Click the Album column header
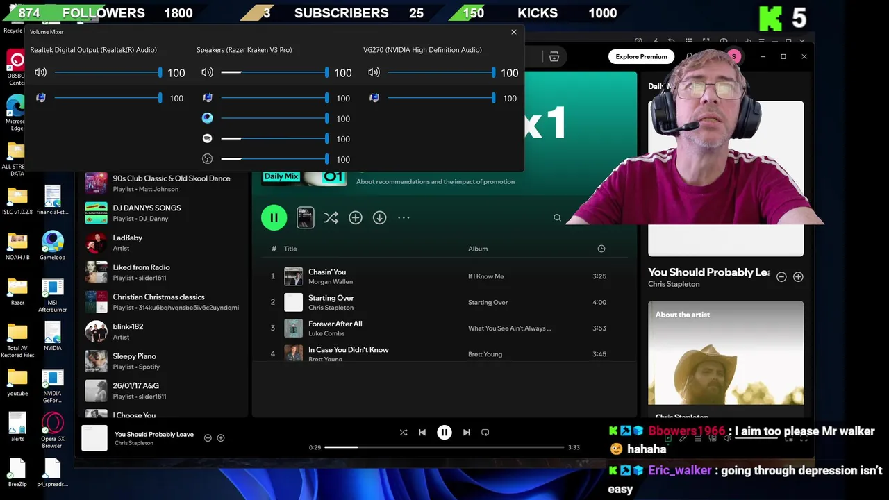 [x=478, y=249]
